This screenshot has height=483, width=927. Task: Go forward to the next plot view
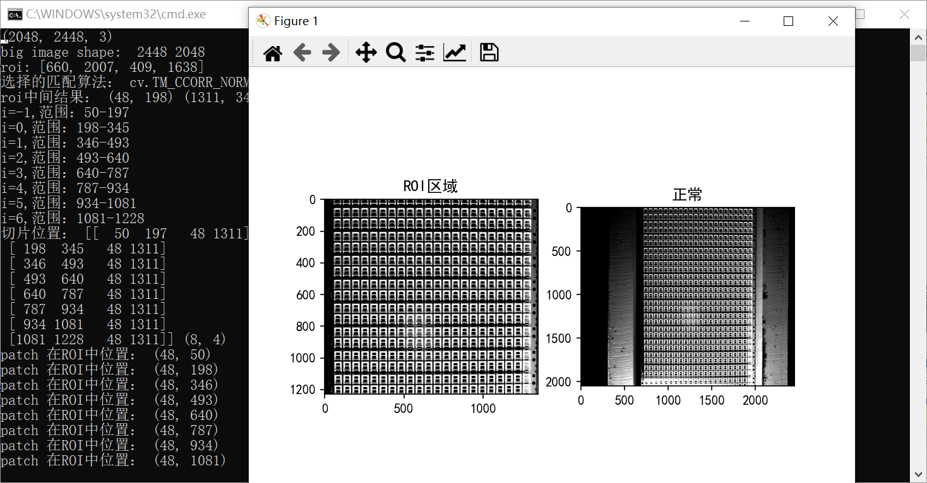point(330,53)
